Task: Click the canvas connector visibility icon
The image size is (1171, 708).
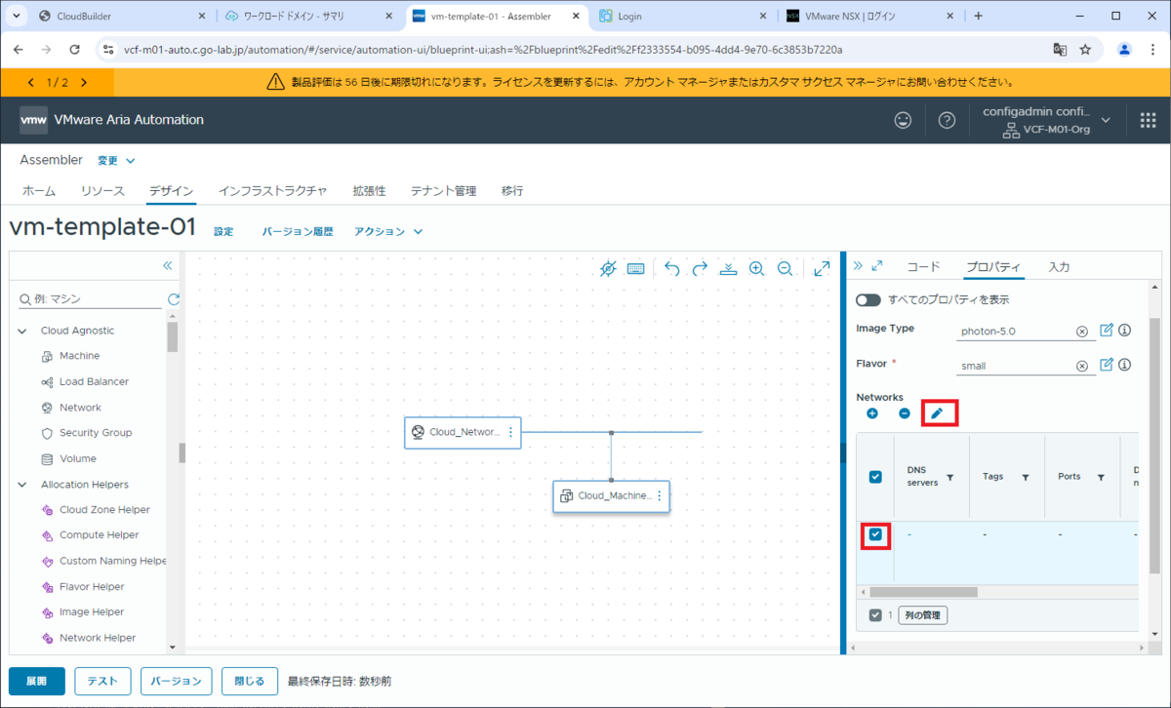Action: point(608,268)
